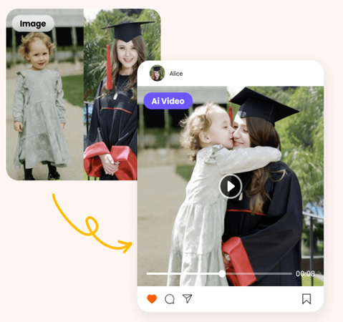343x322 pixels.
Task: Play the AI video using the play button
Action: point(231,186)
